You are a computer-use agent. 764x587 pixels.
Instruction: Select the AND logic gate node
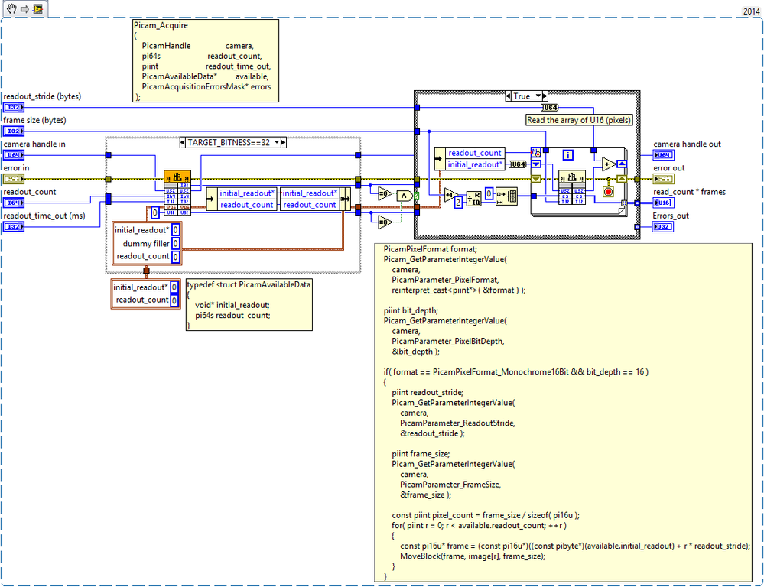pyautogui.click(x=404, y=196)
